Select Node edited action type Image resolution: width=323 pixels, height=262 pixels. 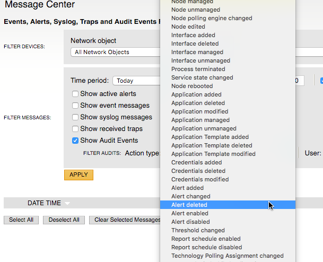tap(228, 27)
